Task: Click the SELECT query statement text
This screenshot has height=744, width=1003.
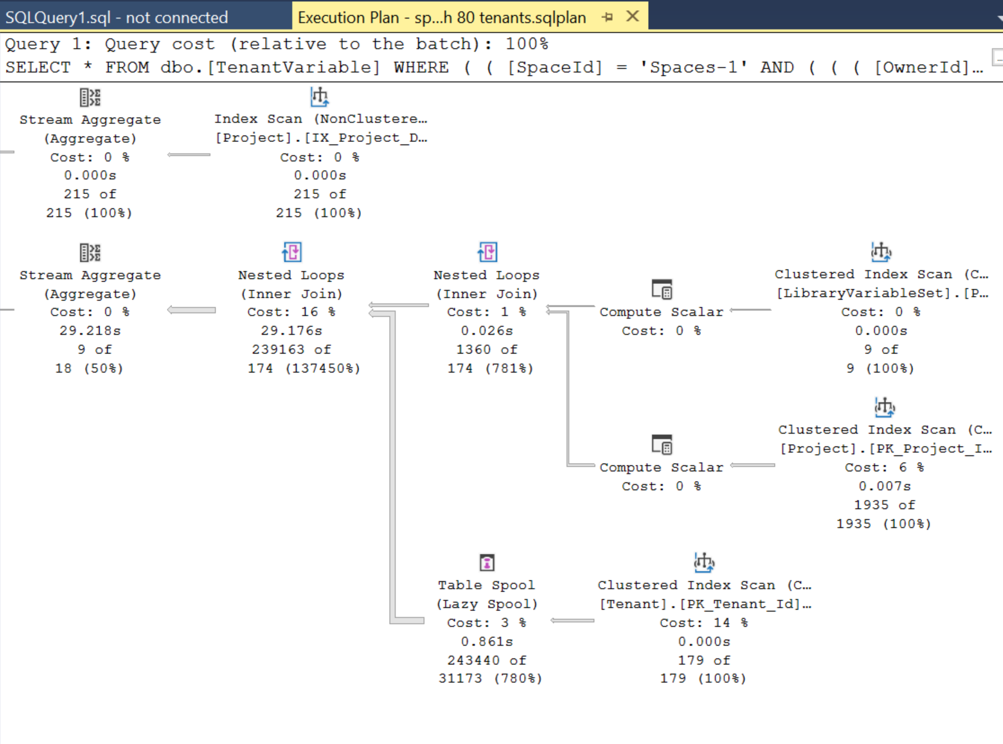Action: [x=240, y=67]
